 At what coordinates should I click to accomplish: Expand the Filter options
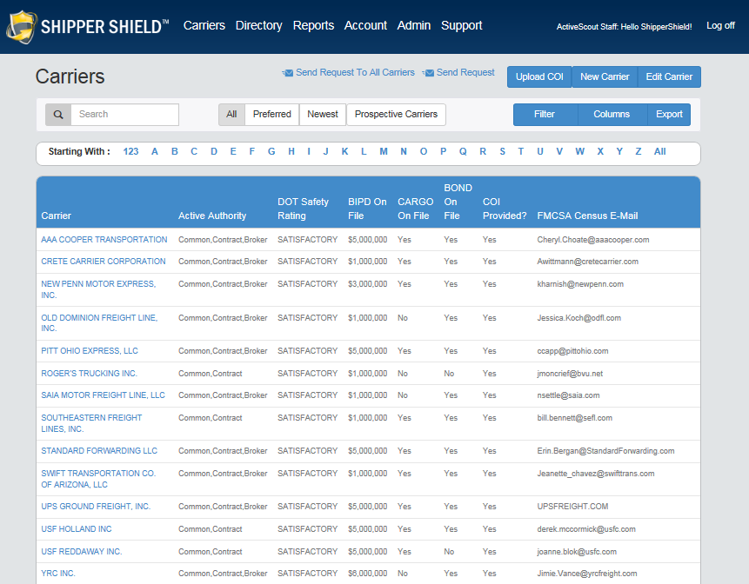point(545,115)
